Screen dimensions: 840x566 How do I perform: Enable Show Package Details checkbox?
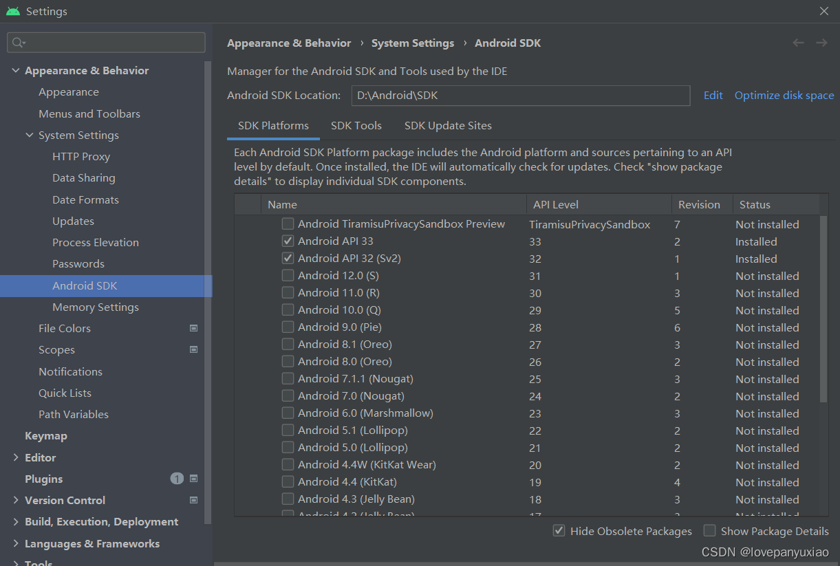click(x=709, y=531)
